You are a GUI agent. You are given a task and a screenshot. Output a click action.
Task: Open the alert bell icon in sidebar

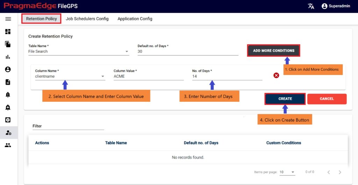[x=8, y=95]
